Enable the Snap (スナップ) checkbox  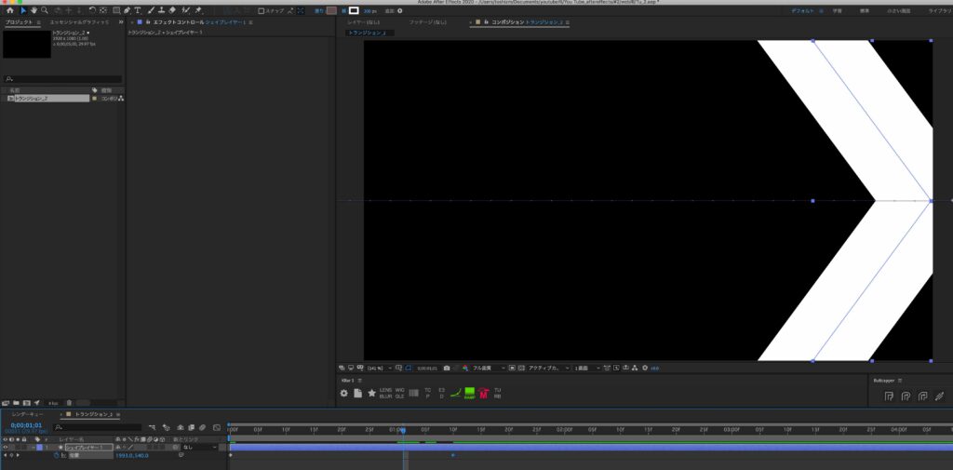(x=262, y=10)
